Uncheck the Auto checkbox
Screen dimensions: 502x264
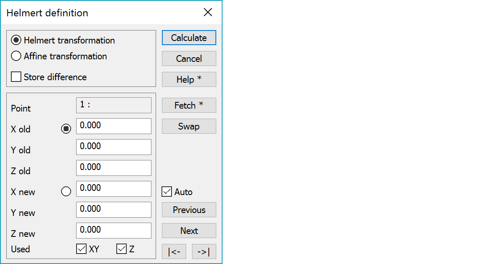coord(167,192)
